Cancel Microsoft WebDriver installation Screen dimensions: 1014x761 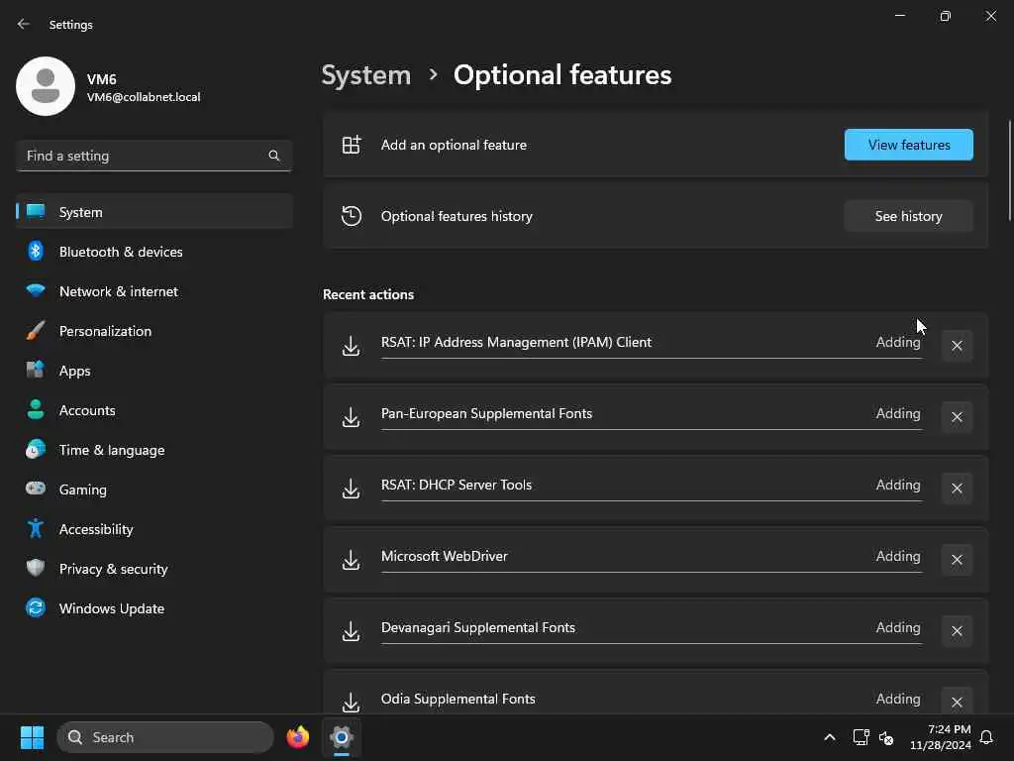click(x=957, y=560)
